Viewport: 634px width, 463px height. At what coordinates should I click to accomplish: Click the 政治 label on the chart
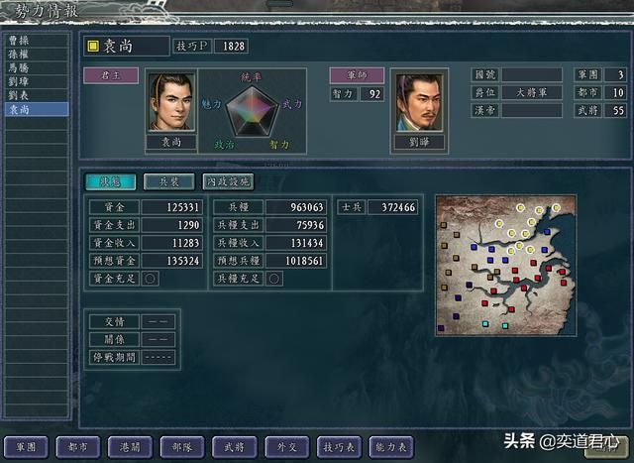click(225, 145)
